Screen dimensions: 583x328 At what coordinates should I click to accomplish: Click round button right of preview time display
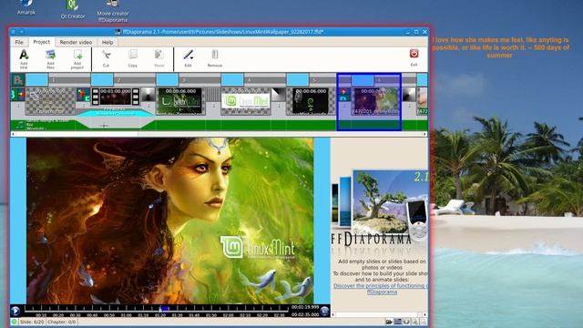pyautogui.click(x=324, y=311)
